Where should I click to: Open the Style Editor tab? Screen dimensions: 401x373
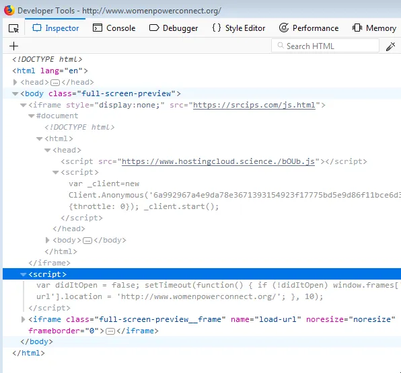[x=239, y=28]
